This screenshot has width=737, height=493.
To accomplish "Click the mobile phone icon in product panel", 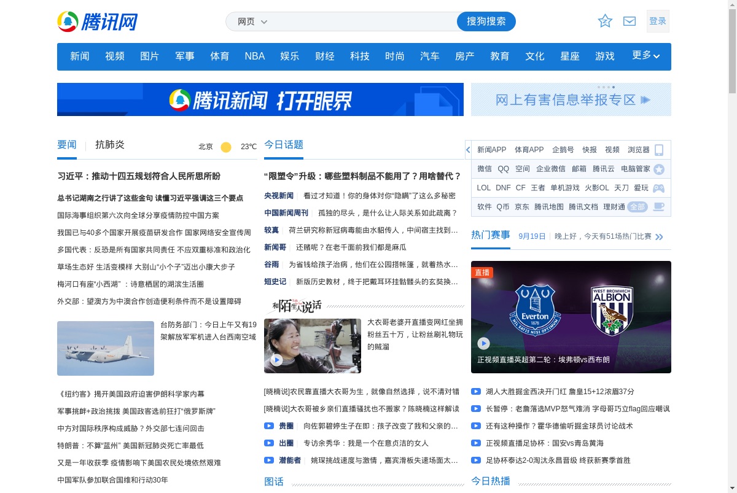I will click(x=659, y=150).
